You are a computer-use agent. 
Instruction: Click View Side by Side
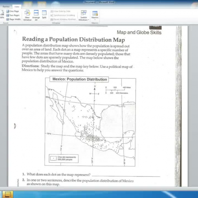coord(61,11)
